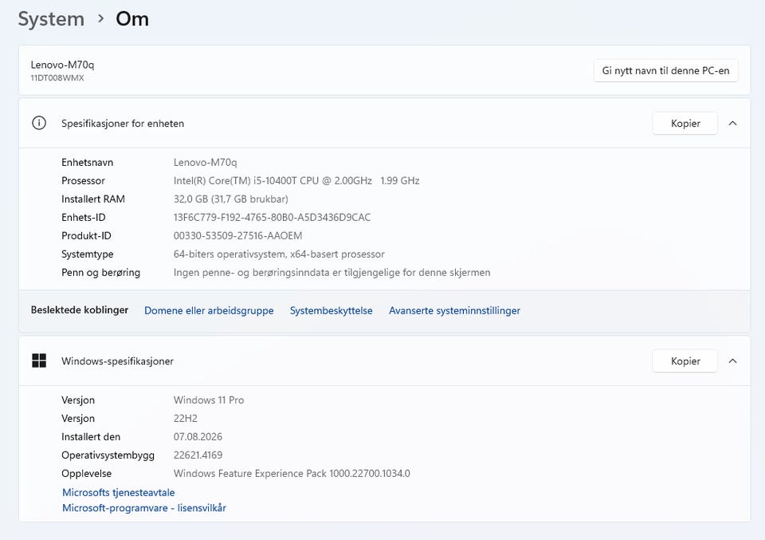Select Enhets-ID value 13F6C779-F192-4765-80B0-A5D3436D9CAC
Screen dimensions: 765x540
(x=272, y=217)
